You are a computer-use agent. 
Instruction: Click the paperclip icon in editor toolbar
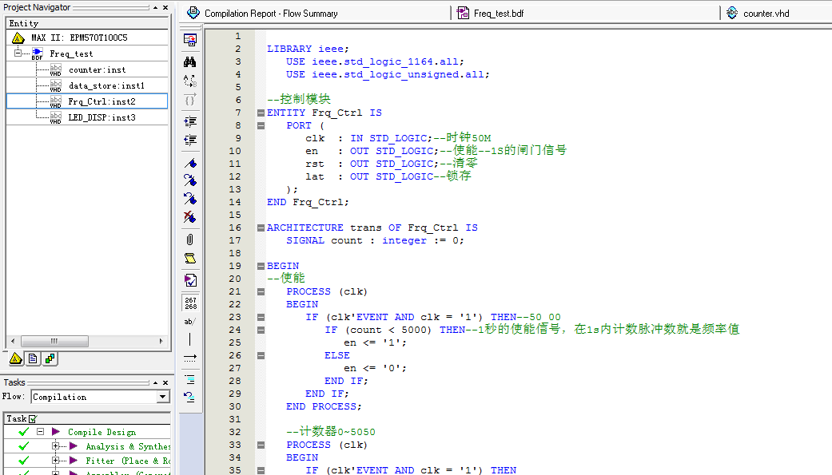click(190, 239)
